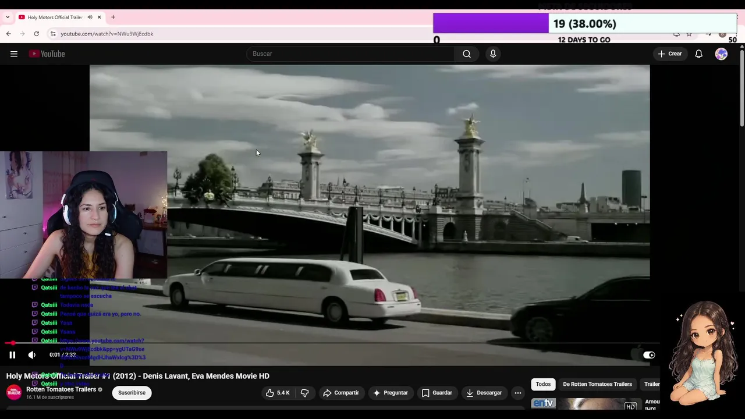Viewport: 745px width, 419px height.
Task: Focus the Buscar search field
Action: tap(351, 54)
